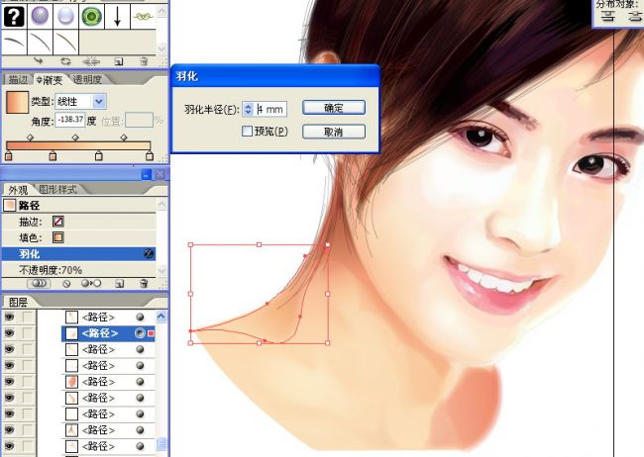Hide the selected 路径 layer via eye icon
The height and width of the screenshot is (457, 644).
click(10, 333)
